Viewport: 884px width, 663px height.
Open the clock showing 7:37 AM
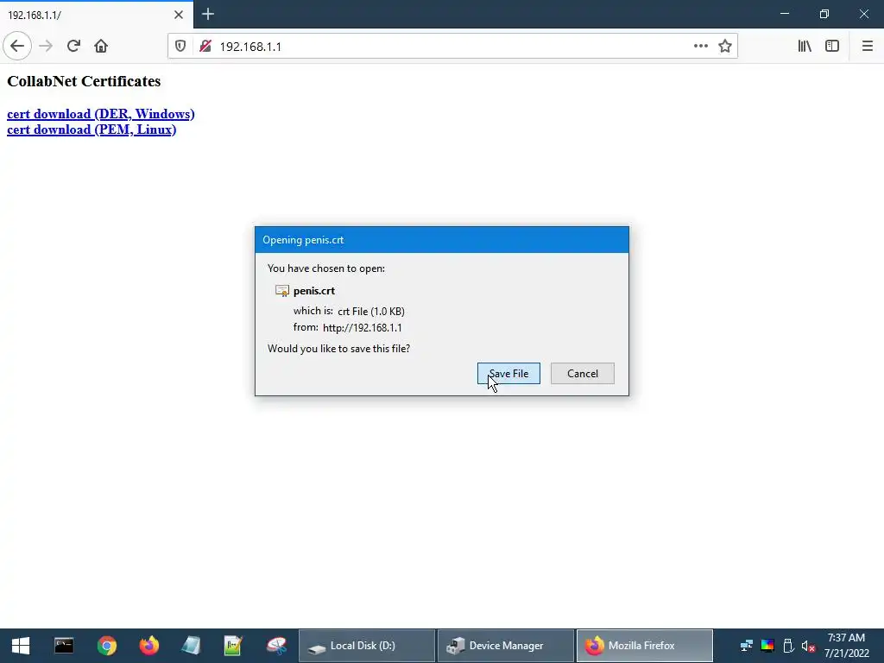point(846,646)
